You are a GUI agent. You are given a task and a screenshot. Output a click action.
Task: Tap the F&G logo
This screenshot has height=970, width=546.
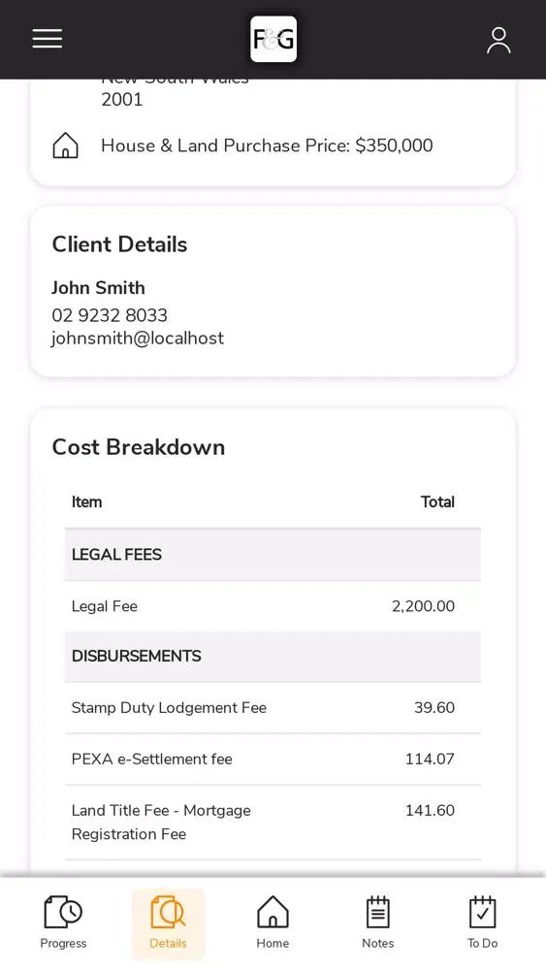[x=273, y=39]
